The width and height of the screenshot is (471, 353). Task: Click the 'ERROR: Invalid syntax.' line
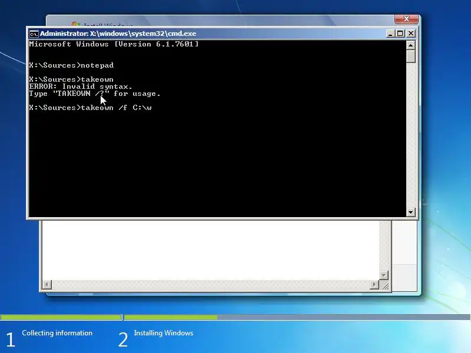pyautogui.click(x=81, y=86)
